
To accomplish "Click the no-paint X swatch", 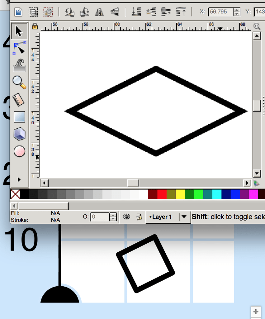I will click(15, 194).
